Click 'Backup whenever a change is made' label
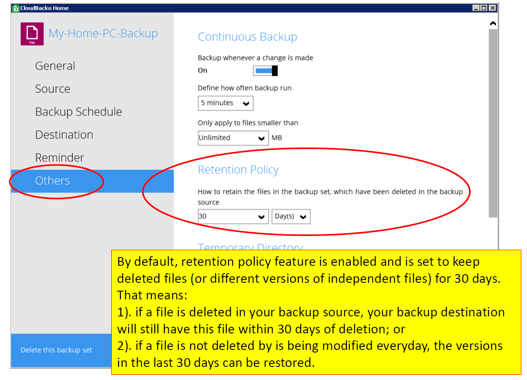The height and width of the screenshot is (380, 527). pos(255,58)
